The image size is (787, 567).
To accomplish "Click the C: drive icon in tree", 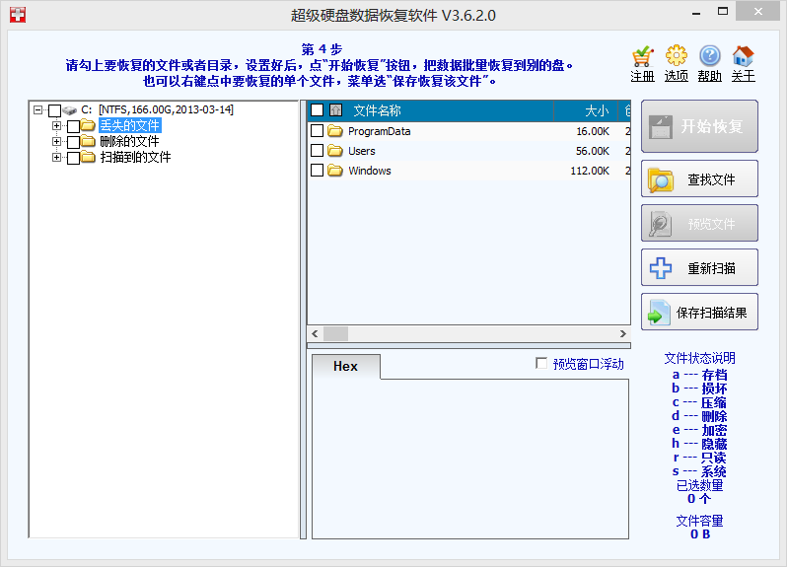I will [70, 110].
